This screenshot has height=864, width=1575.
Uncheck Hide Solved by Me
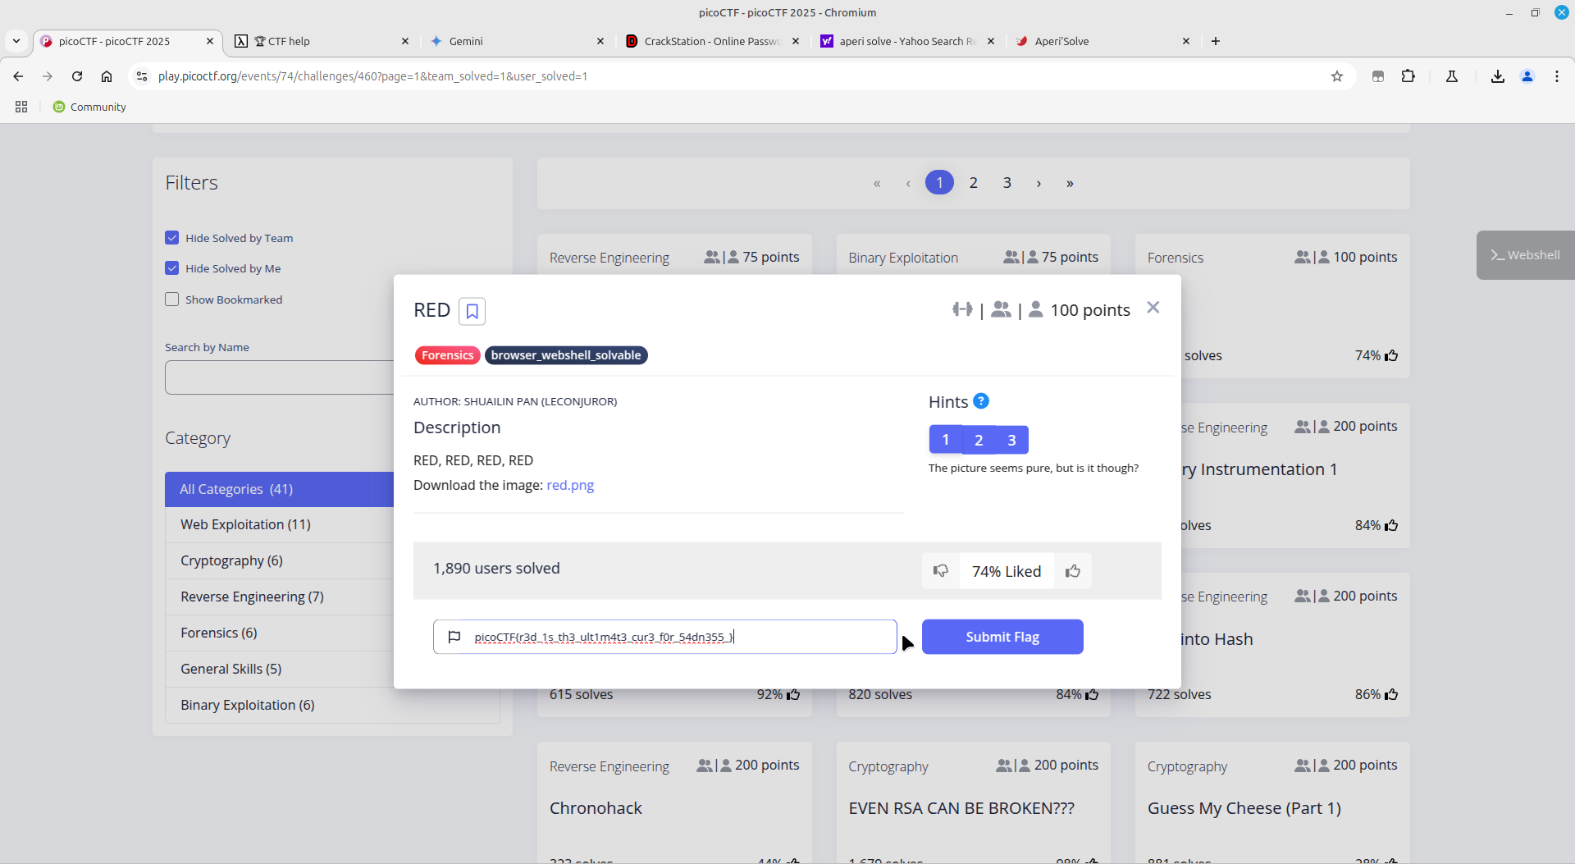[172, 268]
